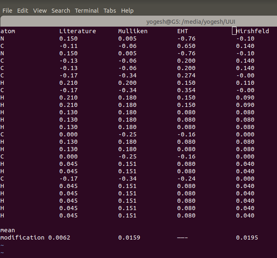Open the View menu
Screen dimensions: 277x258
click(40, 10)
